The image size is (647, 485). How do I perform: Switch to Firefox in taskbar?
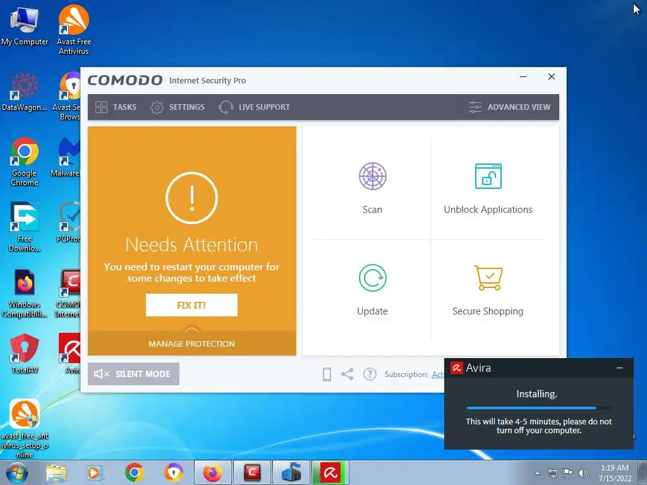pyautogui.click(x=212, y=472)
